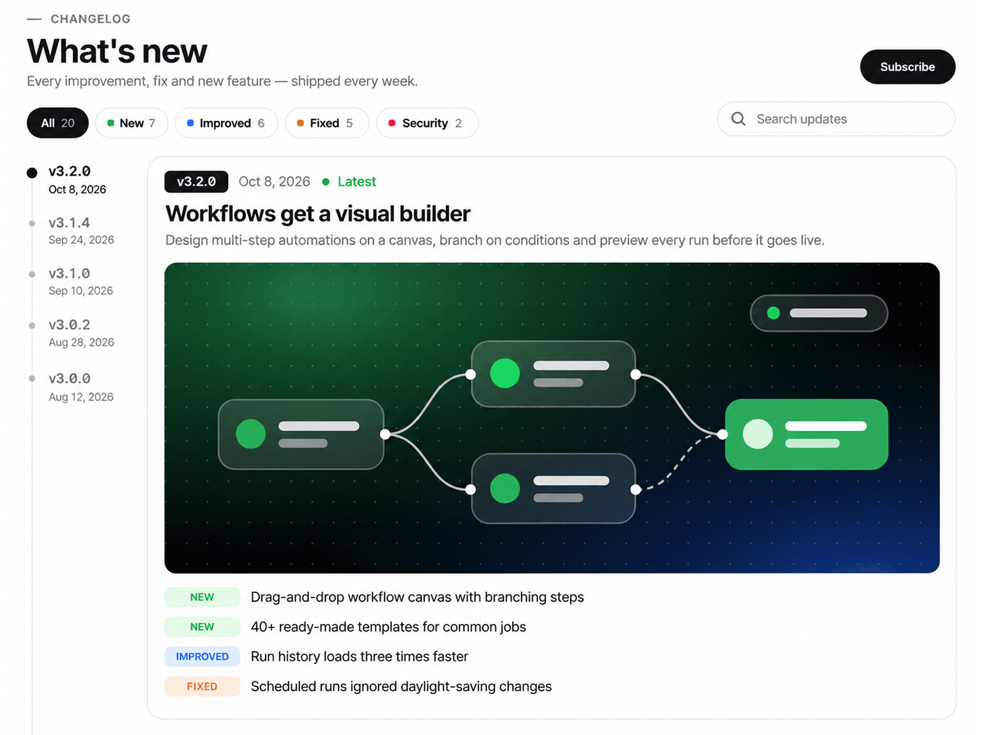
Task: Click the magnifying glass search icon
Action: pos(738,119)
